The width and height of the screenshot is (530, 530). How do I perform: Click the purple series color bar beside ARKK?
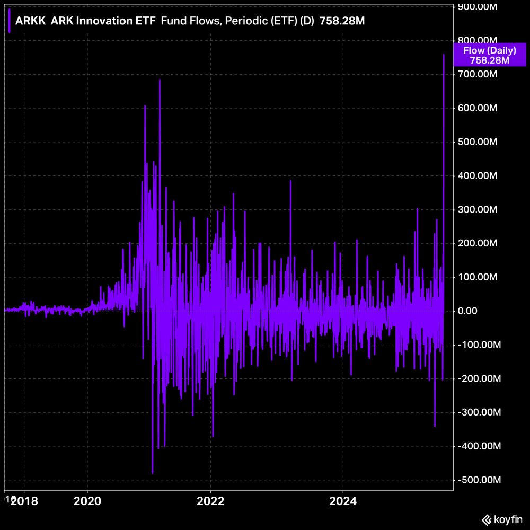click(9, 21)
